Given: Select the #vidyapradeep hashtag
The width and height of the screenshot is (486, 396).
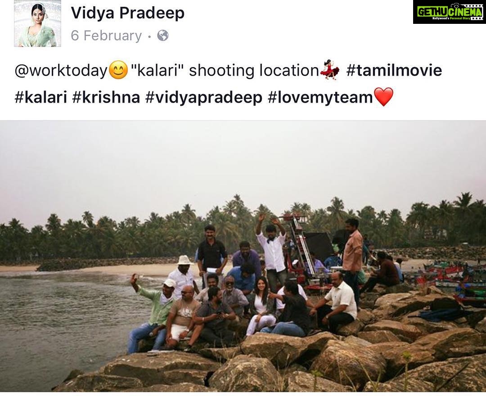Looking at the screenshot, I should click(204, 97).
